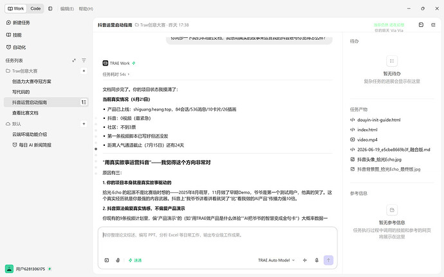Click the empty reference info icon
444x277 pixels.
[392, 210]
